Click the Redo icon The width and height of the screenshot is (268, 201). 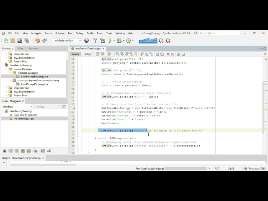(45, 41)
